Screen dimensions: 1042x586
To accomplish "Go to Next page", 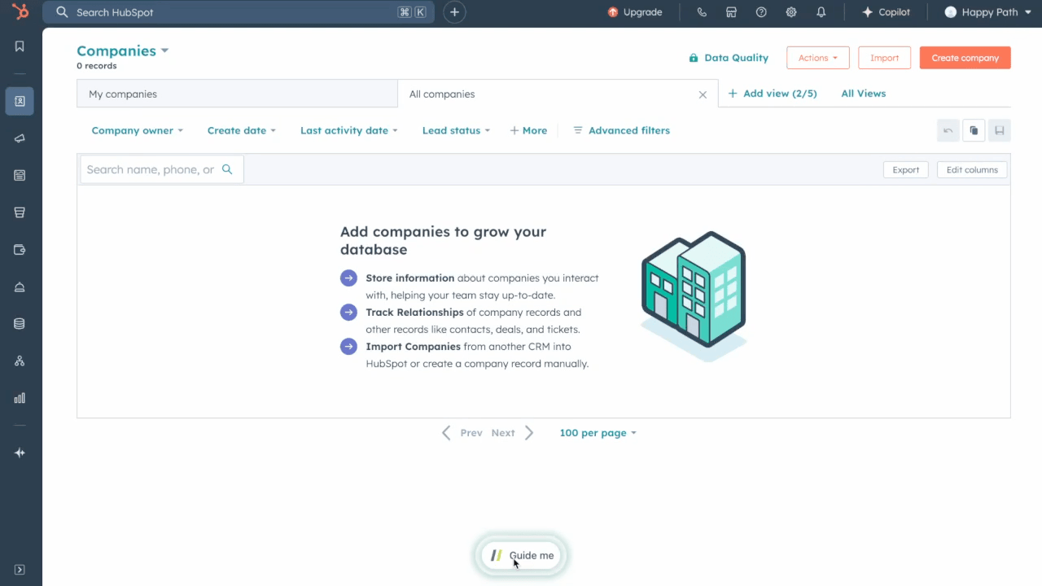I will click(512, 433).
